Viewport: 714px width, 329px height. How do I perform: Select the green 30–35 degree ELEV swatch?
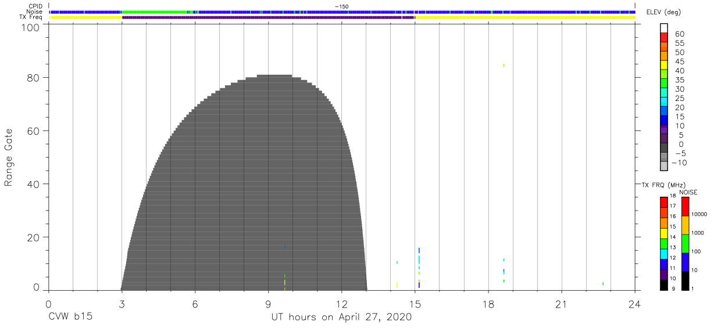point(664,84)
